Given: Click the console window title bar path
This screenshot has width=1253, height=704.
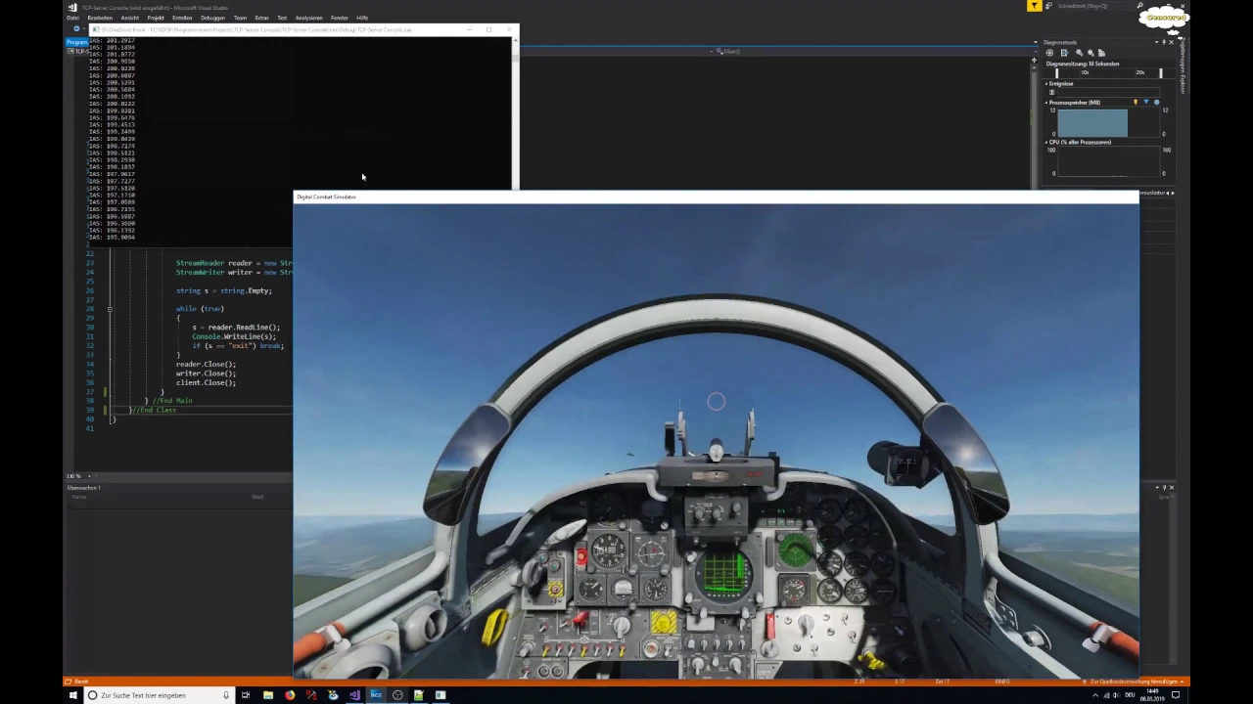Looking at the screenshot, I should click(x=256, y=29).
